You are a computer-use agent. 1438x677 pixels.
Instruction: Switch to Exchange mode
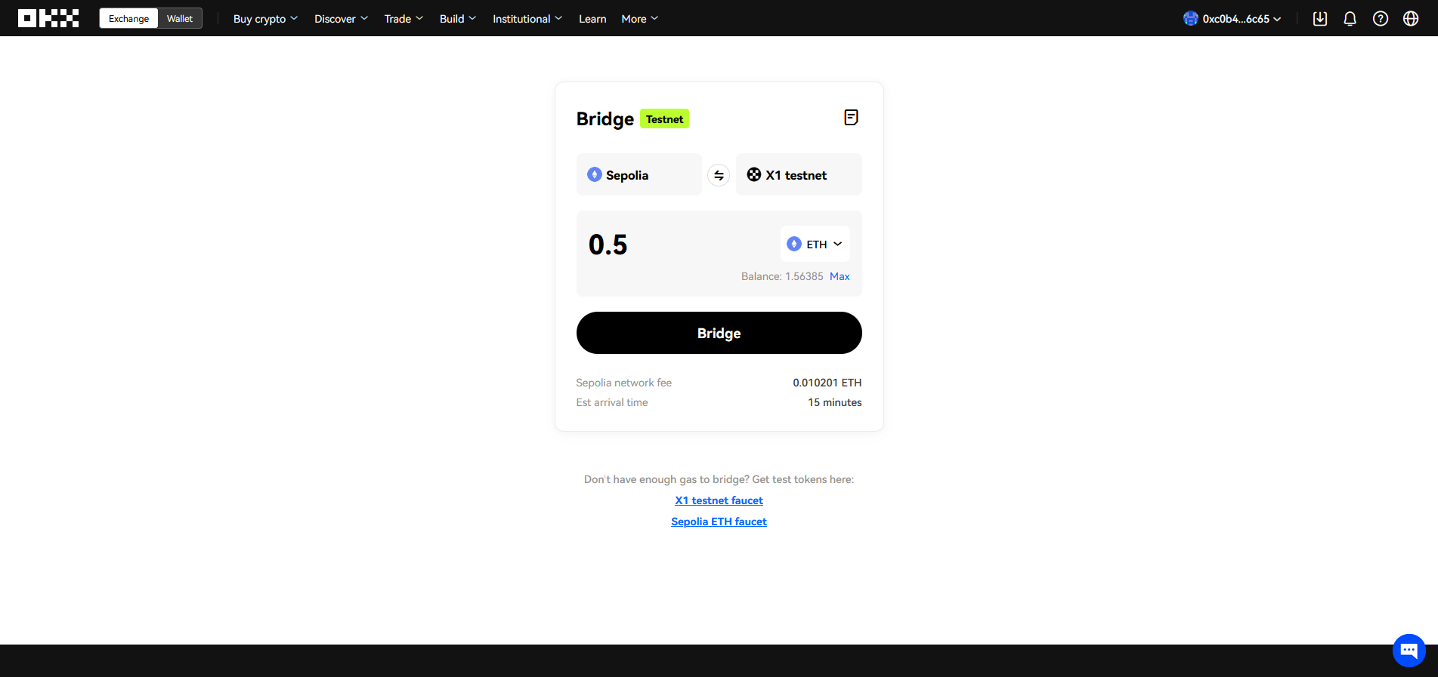point(128,19)
